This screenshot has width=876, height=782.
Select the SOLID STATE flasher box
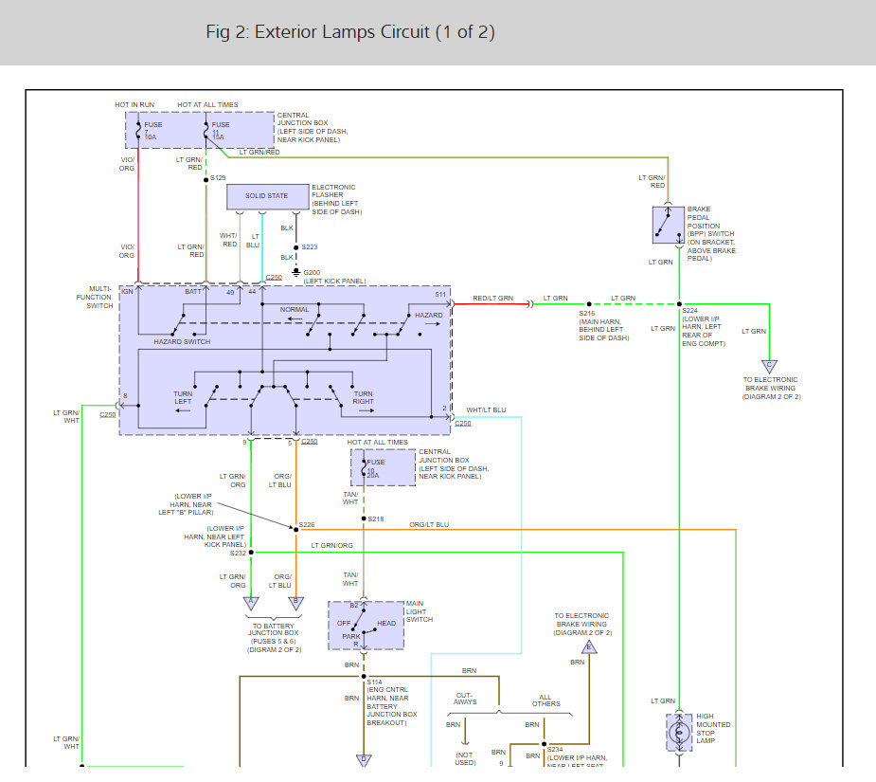click(268, 196)
